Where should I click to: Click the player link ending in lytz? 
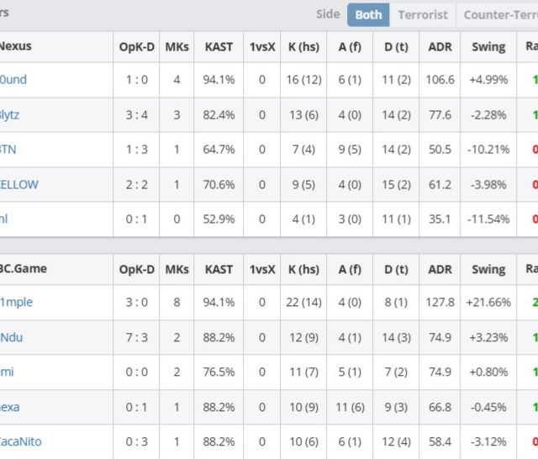click(x=10, y=114)
